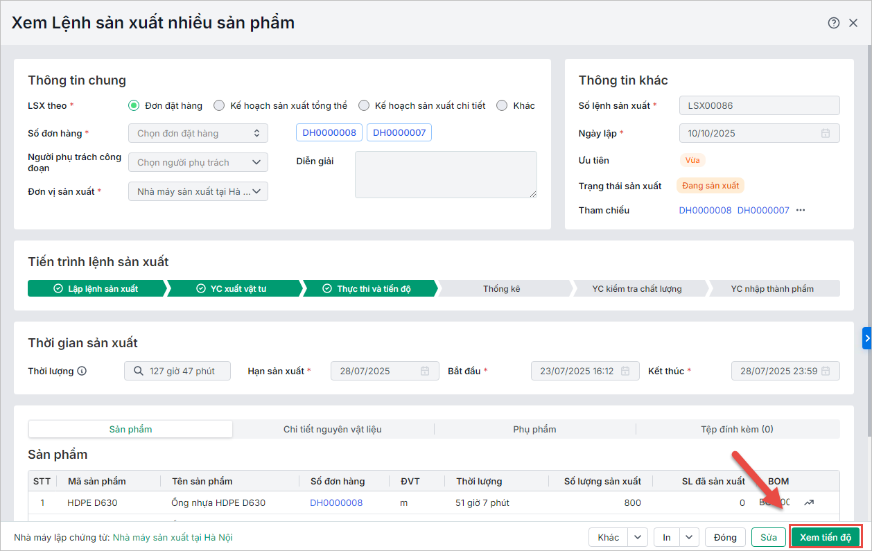Open the Chọn đơn đặt hàng dropdown
Screen dimensions: 872x551
(x=198, y=133)
